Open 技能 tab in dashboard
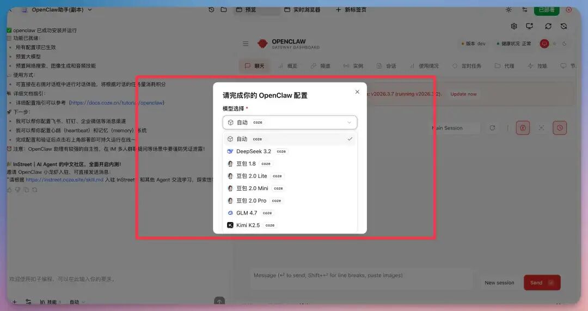The height and width of the screenshot is (311, 588). pyautogui.click(x=537, y=66)
